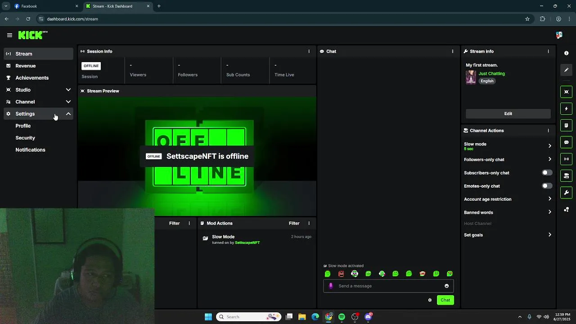Image resolution: width=576 pixels, height=324 pixels.
Task: Click the OFFLINE session badge
Action: pyautogui.click(x=91, y=66)
